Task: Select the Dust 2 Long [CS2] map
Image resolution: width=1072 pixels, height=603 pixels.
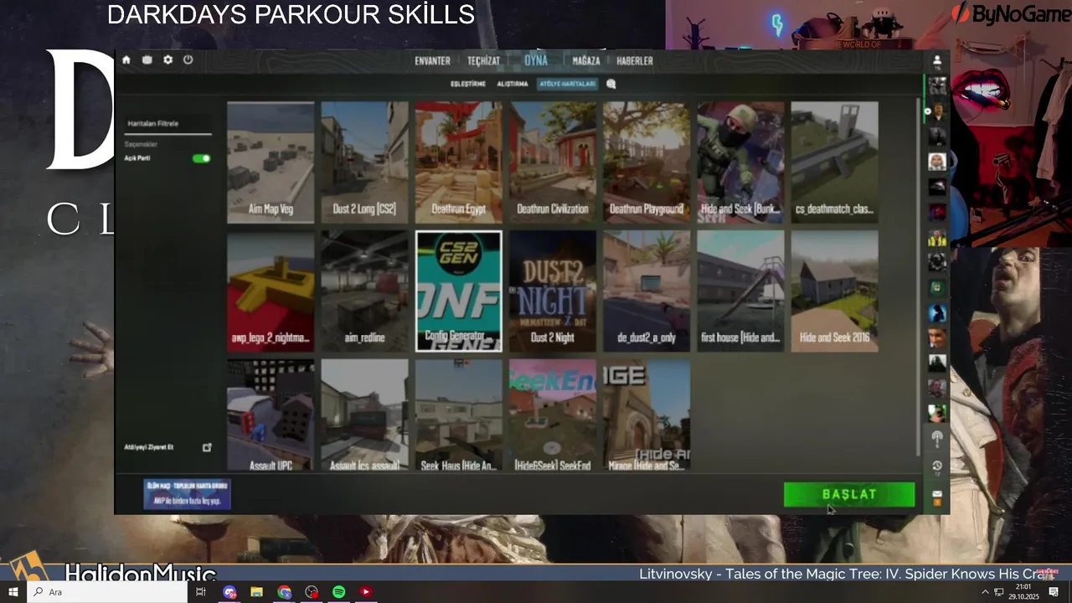Action: [364, 162]
